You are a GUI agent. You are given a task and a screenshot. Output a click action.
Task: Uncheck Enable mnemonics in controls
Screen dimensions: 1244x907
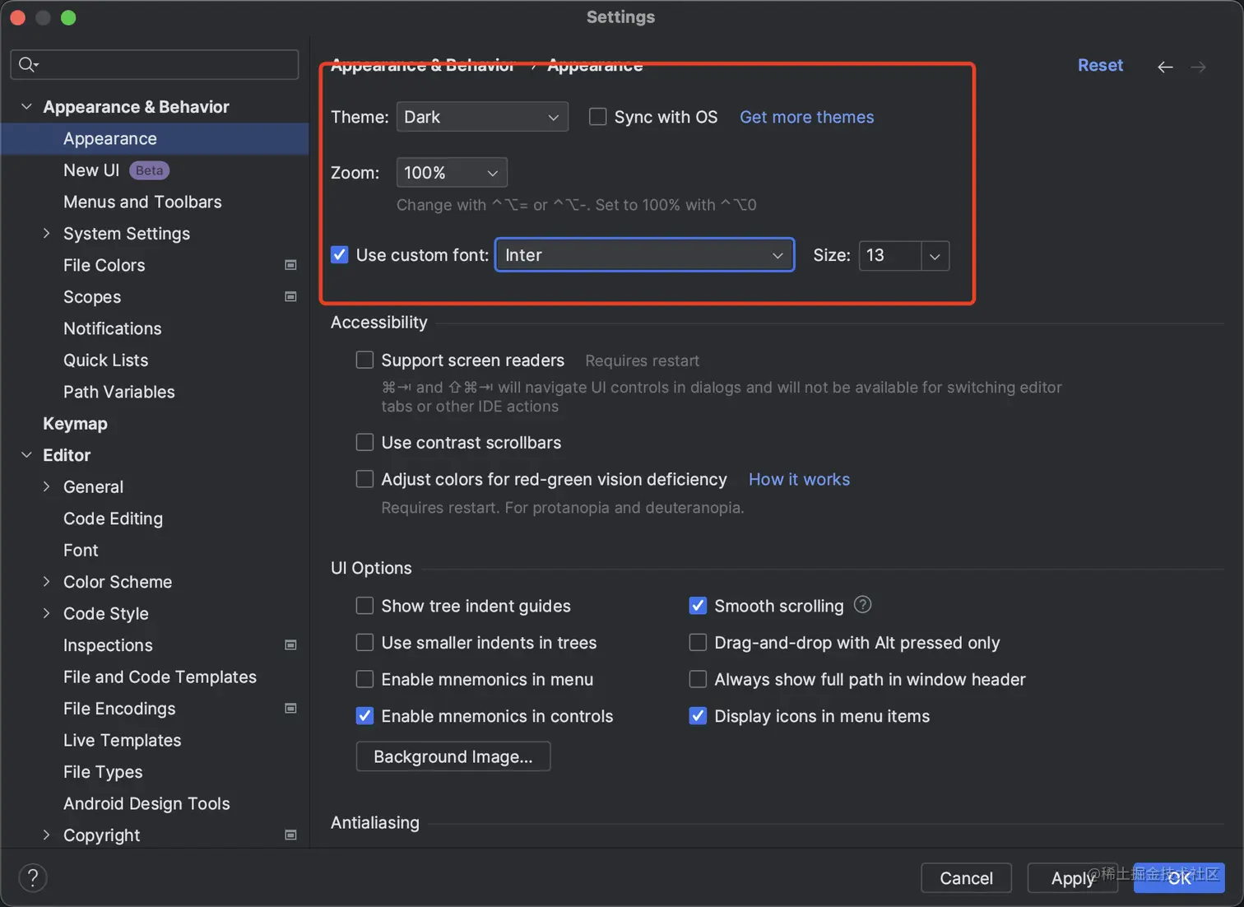pos(364,716)
